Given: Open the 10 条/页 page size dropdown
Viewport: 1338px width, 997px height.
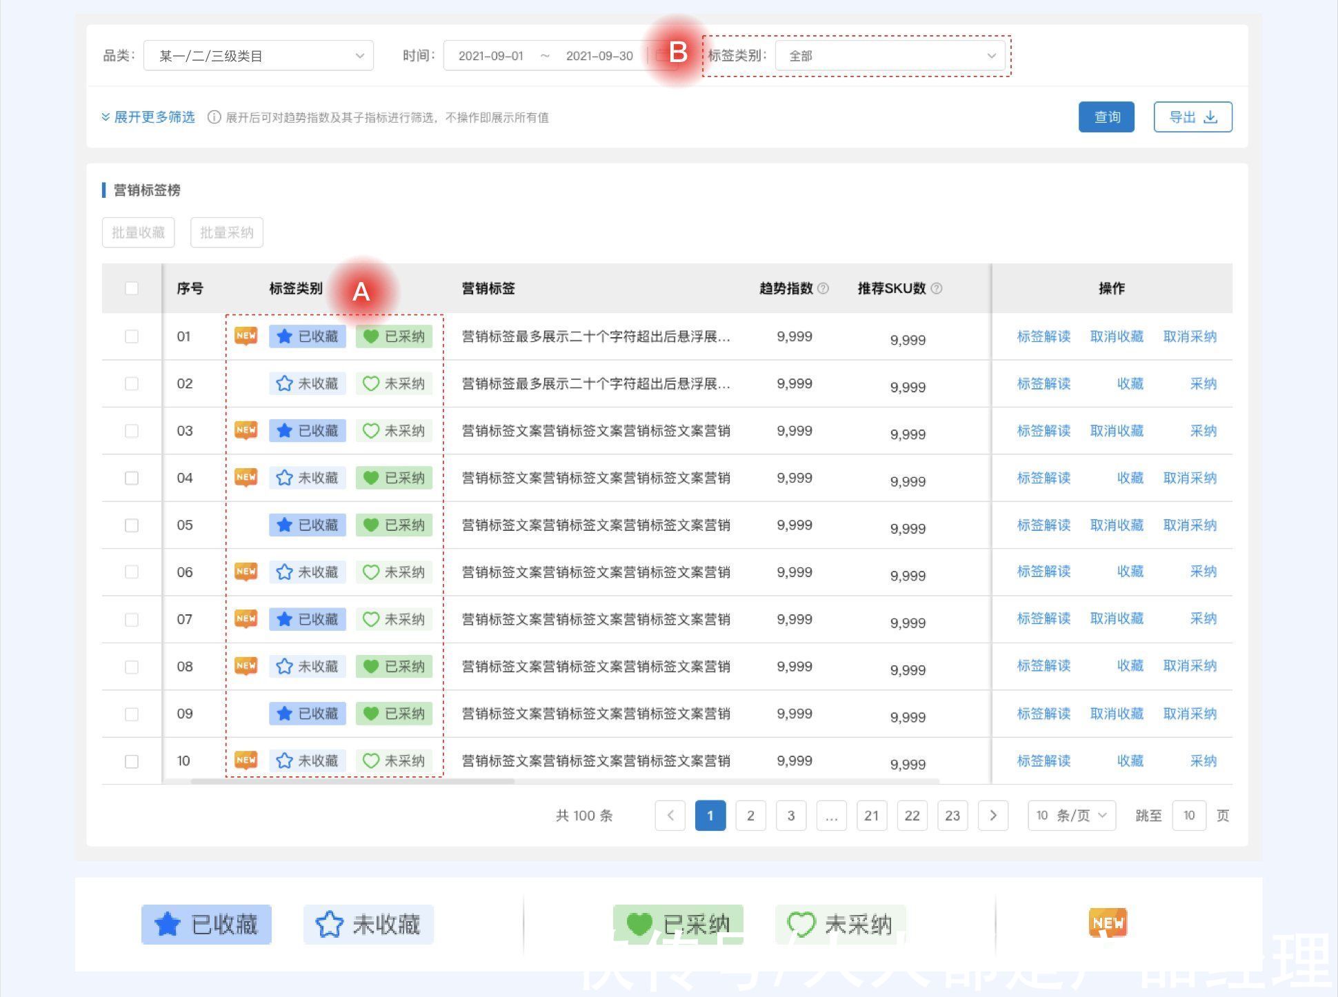Looking at the screenshot, I should (1072, 816).
